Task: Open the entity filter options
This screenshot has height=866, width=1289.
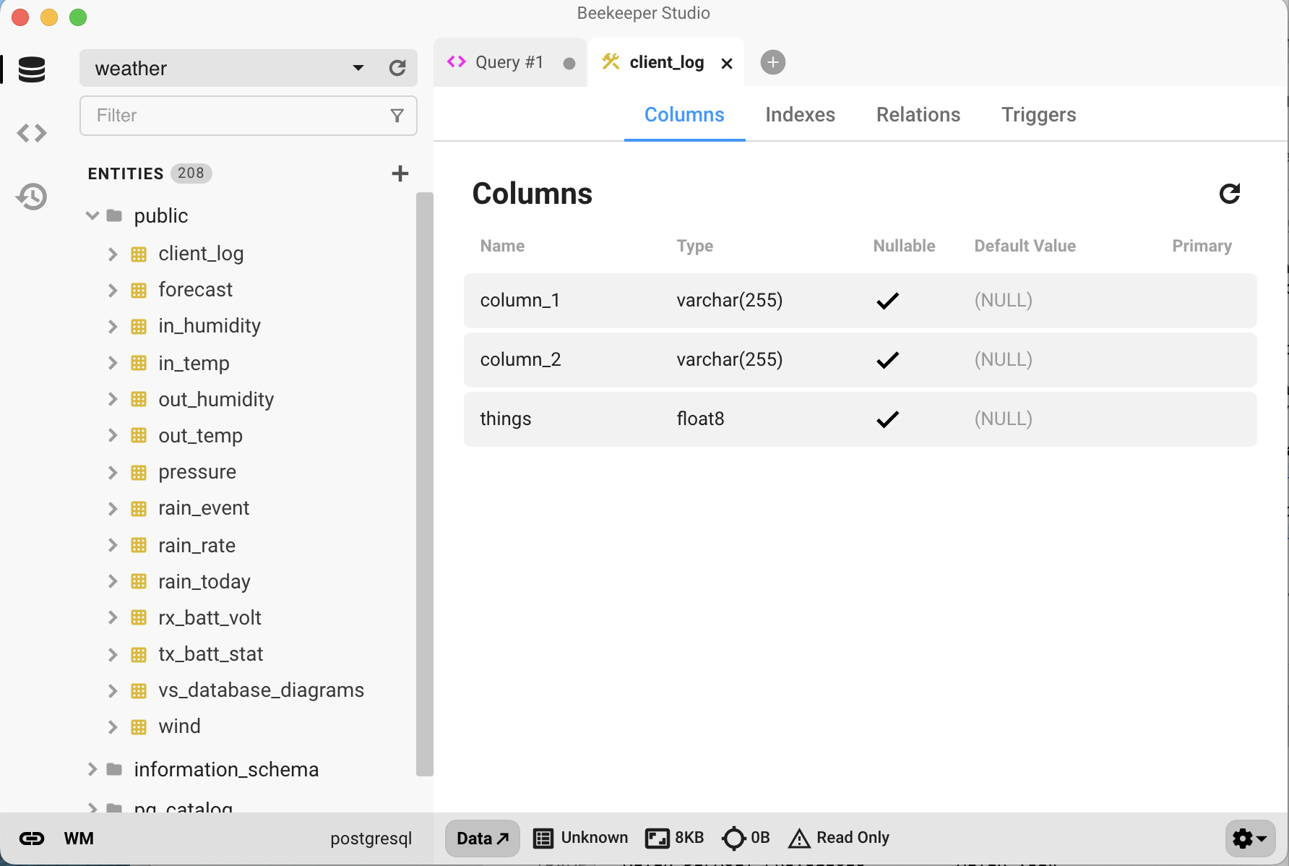Action: coord(397,116)
